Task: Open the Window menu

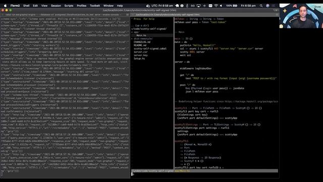Action: point(109,6)
